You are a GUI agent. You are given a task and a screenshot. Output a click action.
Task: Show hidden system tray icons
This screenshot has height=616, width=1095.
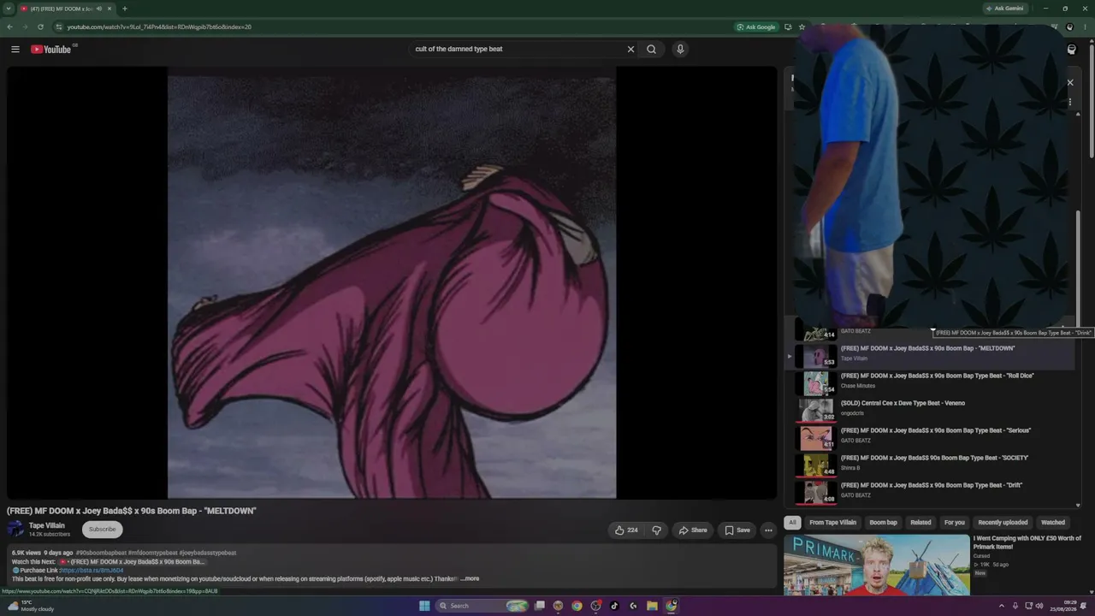coord(1001,606)
